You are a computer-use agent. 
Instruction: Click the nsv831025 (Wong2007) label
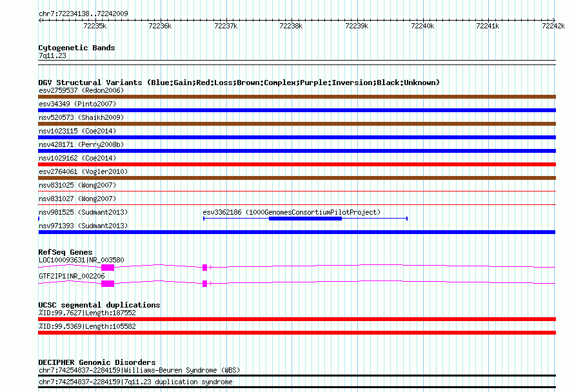click(77, 185)
